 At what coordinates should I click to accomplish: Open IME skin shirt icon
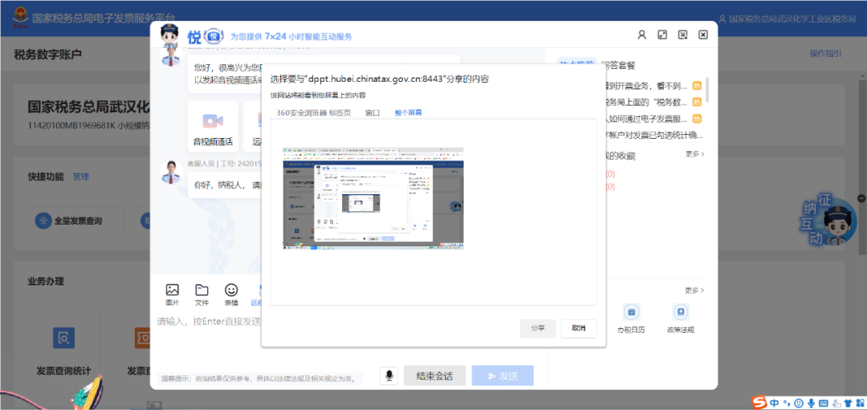tap(849, 403)
